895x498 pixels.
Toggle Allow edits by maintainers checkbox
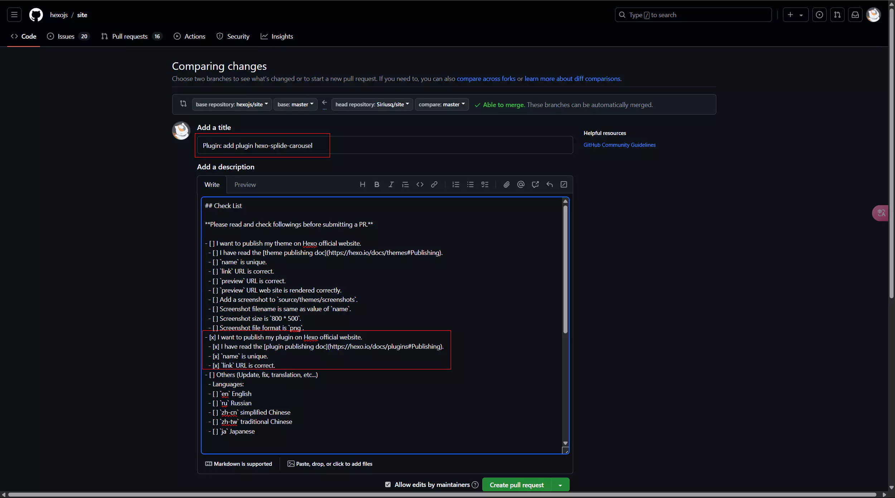click(388, 484)
